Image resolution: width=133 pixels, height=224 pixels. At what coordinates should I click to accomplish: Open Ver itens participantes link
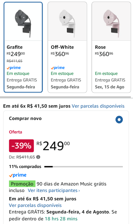[53, 191]
